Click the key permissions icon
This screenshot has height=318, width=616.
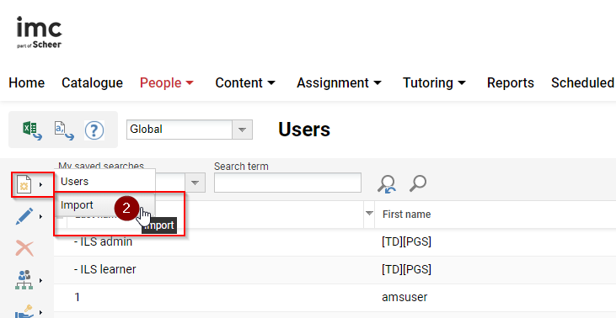click(x=24, y=312)
